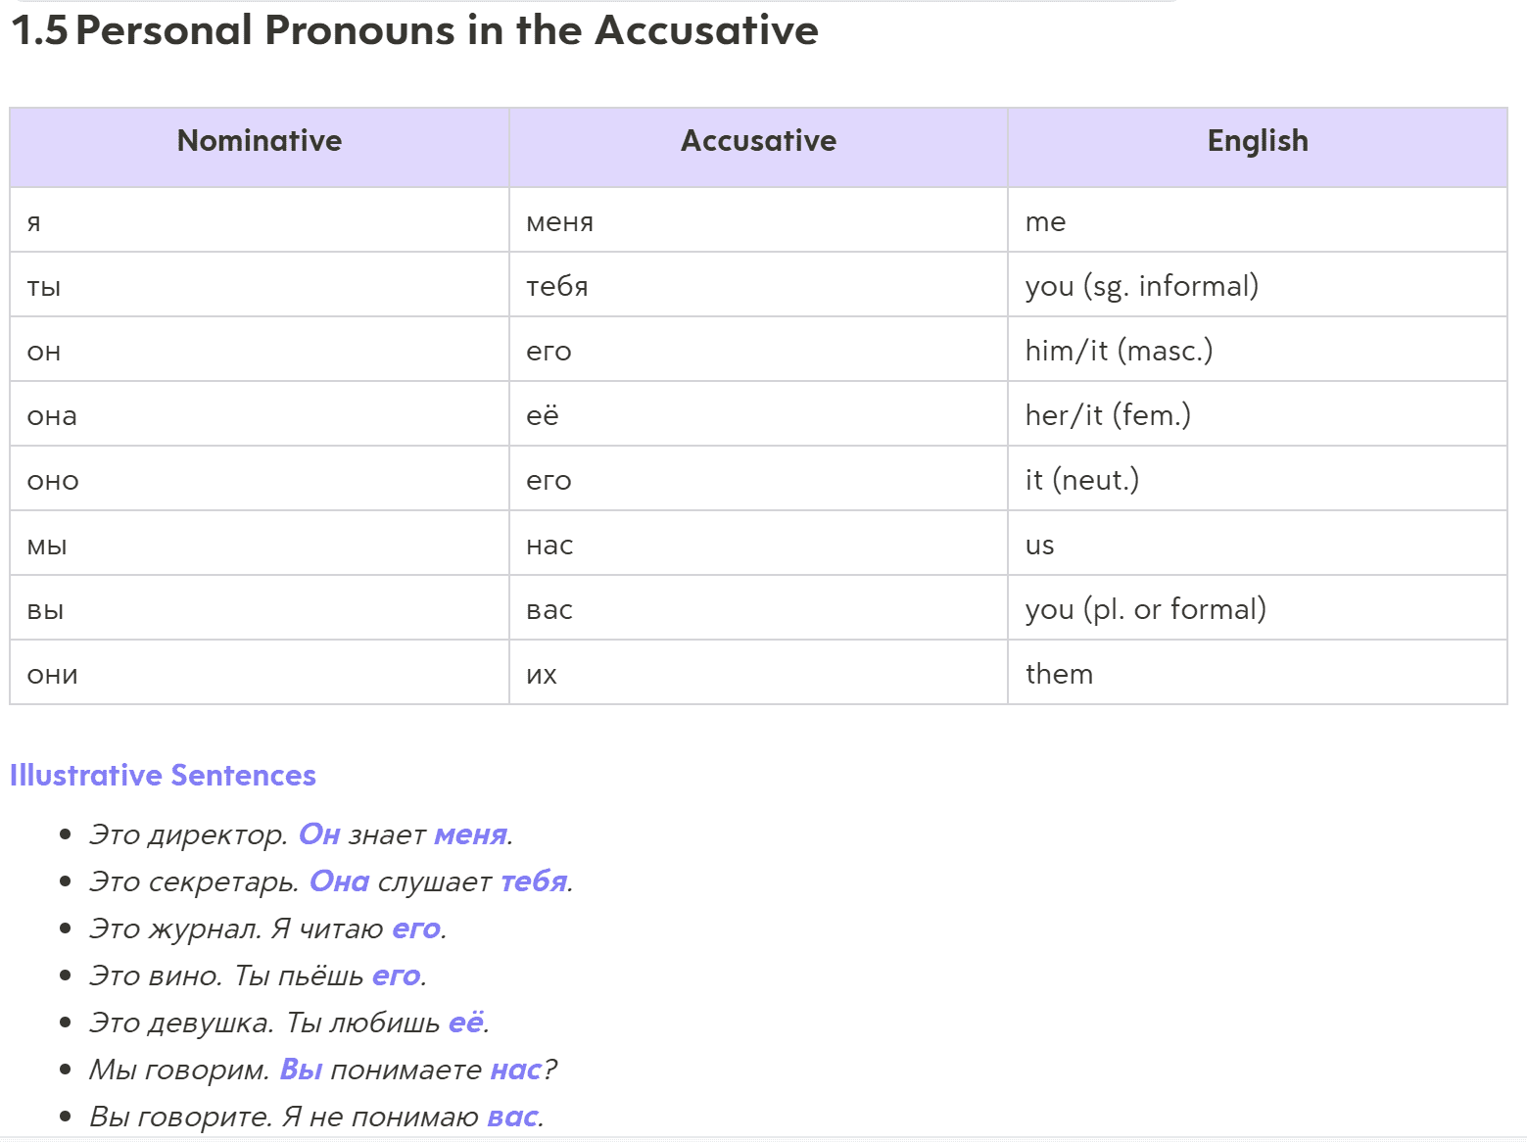Screen dimensions: 1527x1142
Task: Click the English cell him/it (masc.)
Action: click(x=1119, y=351)
